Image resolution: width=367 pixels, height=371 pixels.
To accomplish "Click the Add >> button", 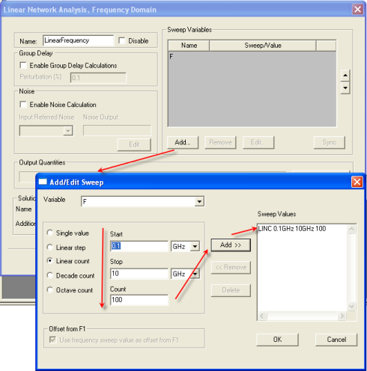I will [x=231, y=245].
